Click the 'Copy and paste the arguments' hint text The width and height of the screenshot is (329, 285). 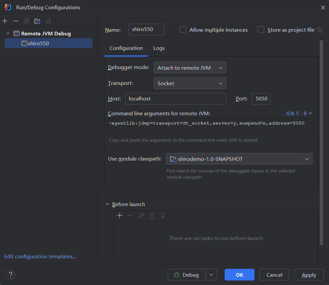(x=183, y=140)
